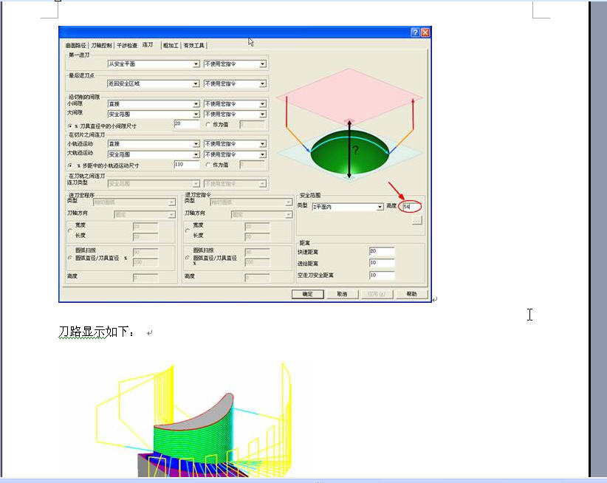Screen dimensions: 607x483
Task: Click the text 刀路显示如下：
Action: 97,332
